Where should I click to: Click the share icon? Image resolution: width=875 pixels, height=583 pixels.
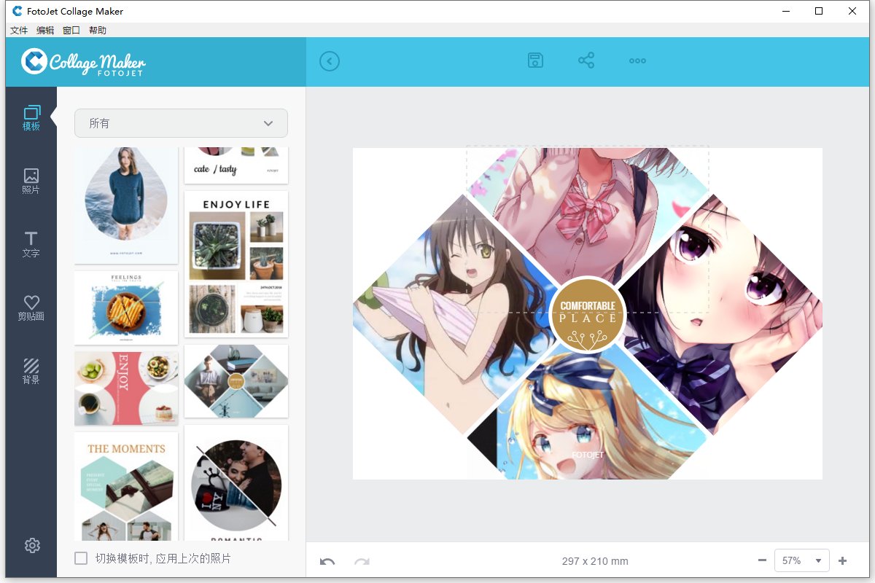pos(586,60)
